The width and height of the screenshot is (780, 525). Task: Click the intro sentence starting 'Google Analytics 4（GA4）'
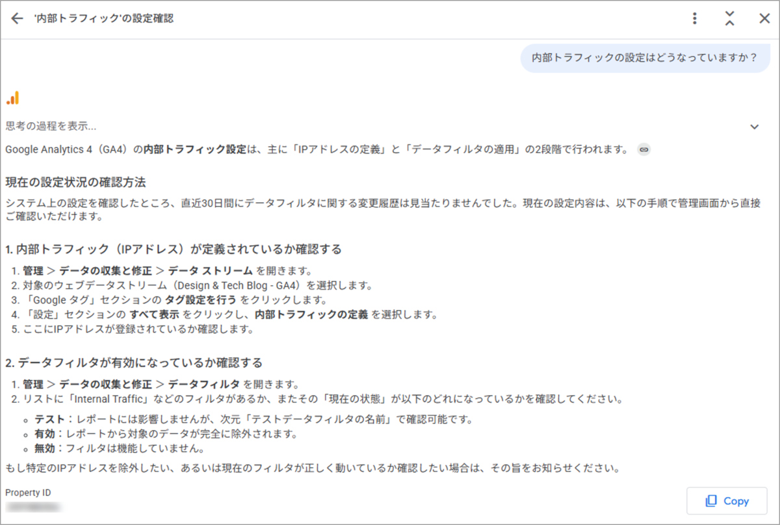click(x=317, y=149)
